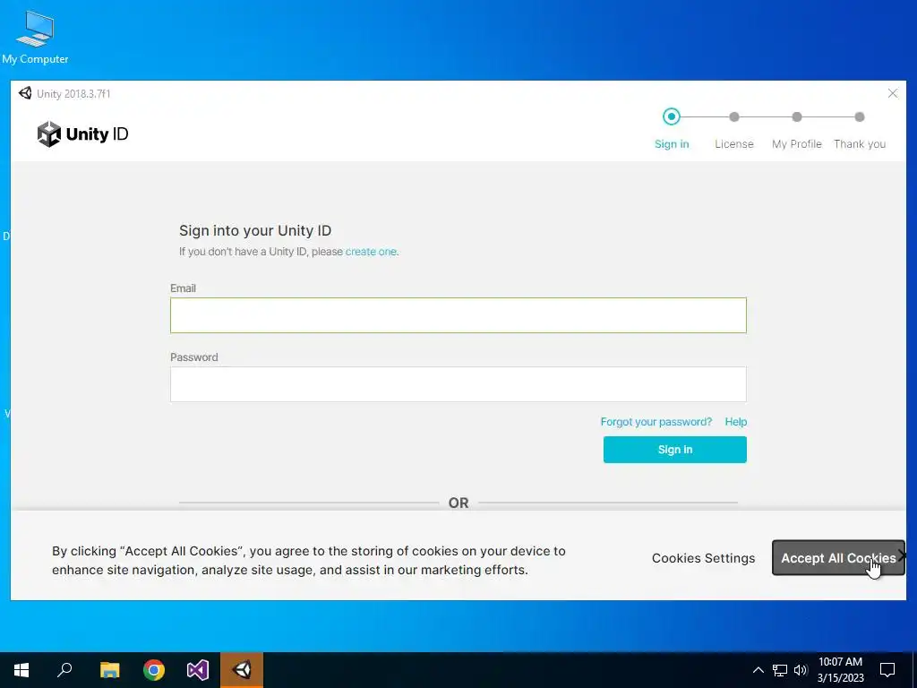This screenshot has height=688, width=917.
Task: Select the Sign in step indicator
Action: [x=672, y=116]
